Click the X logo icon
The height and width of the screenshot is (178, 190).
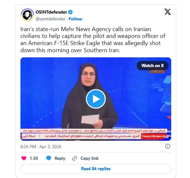point(168,12)
